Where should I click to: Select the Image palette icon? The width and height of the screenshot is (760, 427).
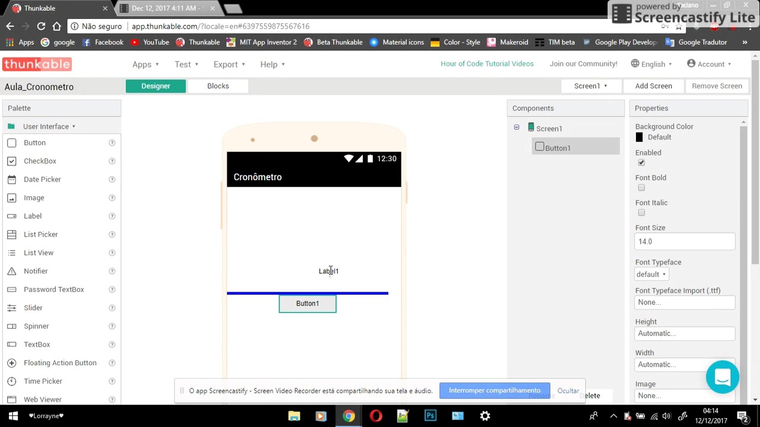pos(11,198)
